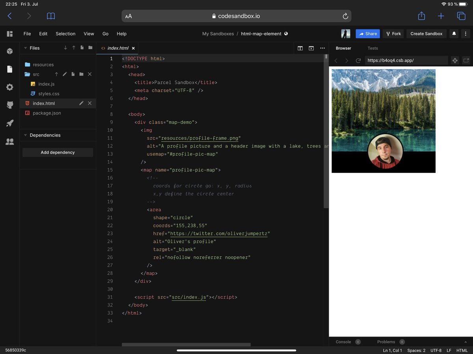Open Safari bookmarks book icon

pos(51,16)
